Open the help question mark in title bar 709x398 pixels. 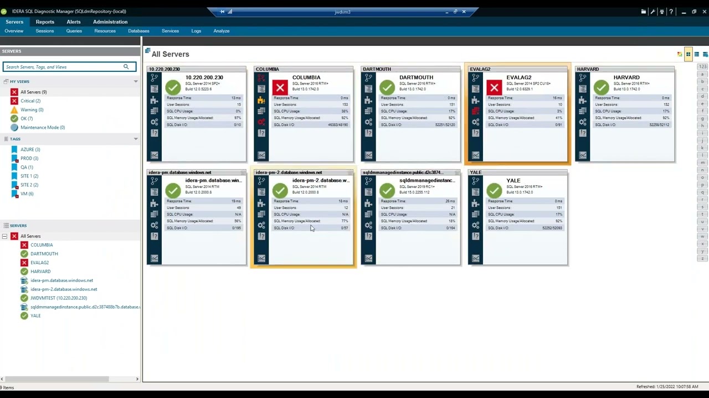click(671, 12)
